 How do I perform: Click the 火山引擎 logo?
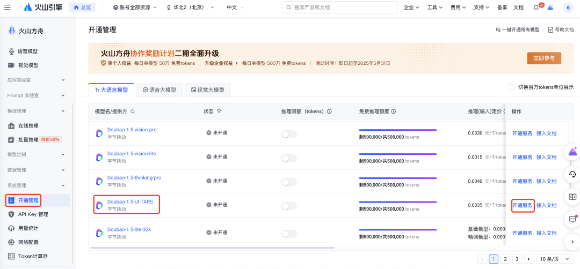(x=42, y=8)
